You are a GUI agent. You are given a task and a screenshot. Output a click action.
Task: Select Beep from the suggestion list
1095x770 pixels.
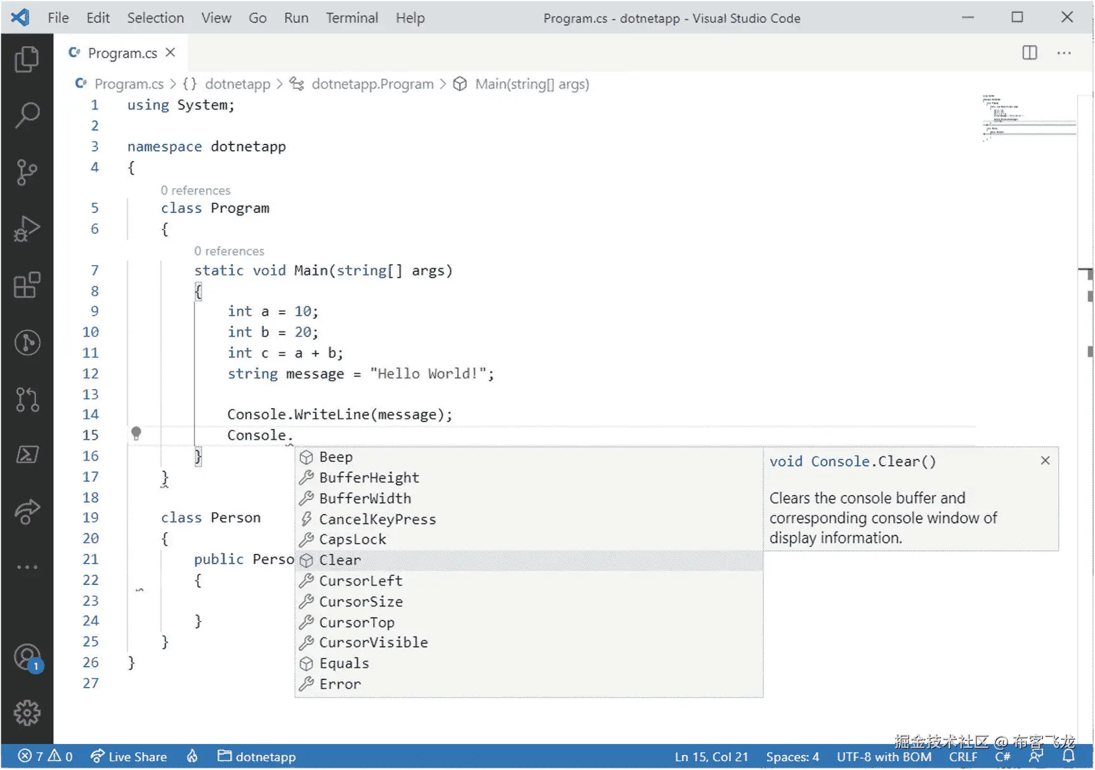point(529,457)
